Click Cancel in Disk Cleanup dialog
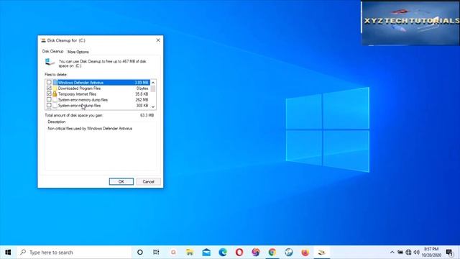The image size is (460, 259). [149, 181]
